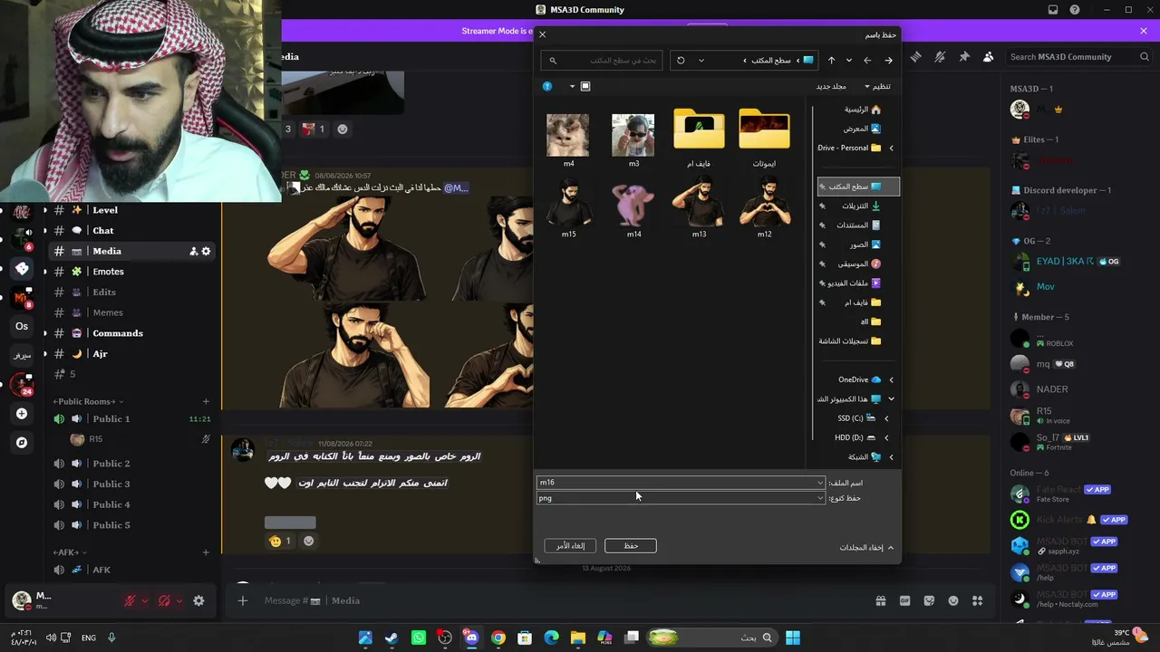Join the Public 2 voice channel
This screenshot has width=1160, height=652.
[111, 464]
